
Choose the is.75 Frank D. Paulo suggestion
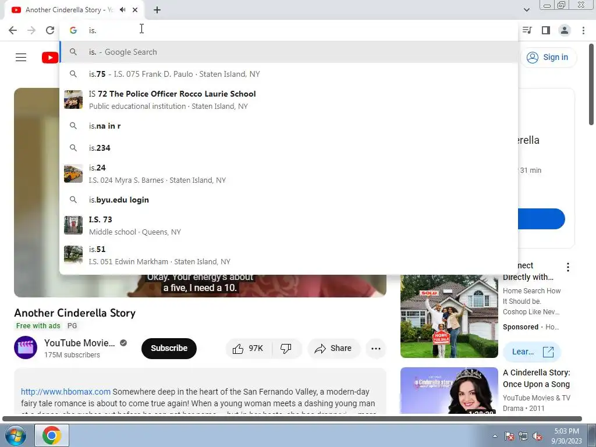(289, 74)
